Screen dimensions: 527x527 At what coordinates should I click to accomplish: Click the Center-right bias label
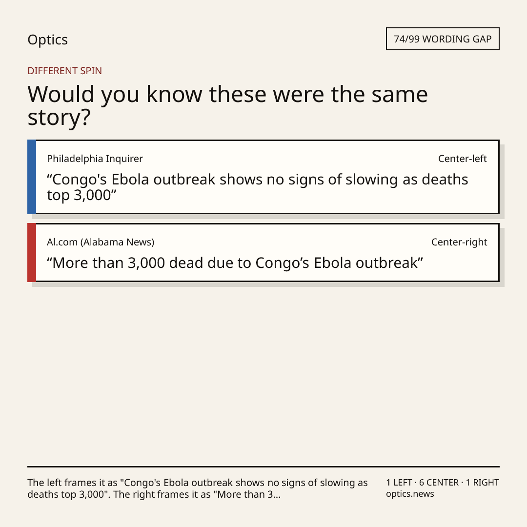(x=459, y=242)
